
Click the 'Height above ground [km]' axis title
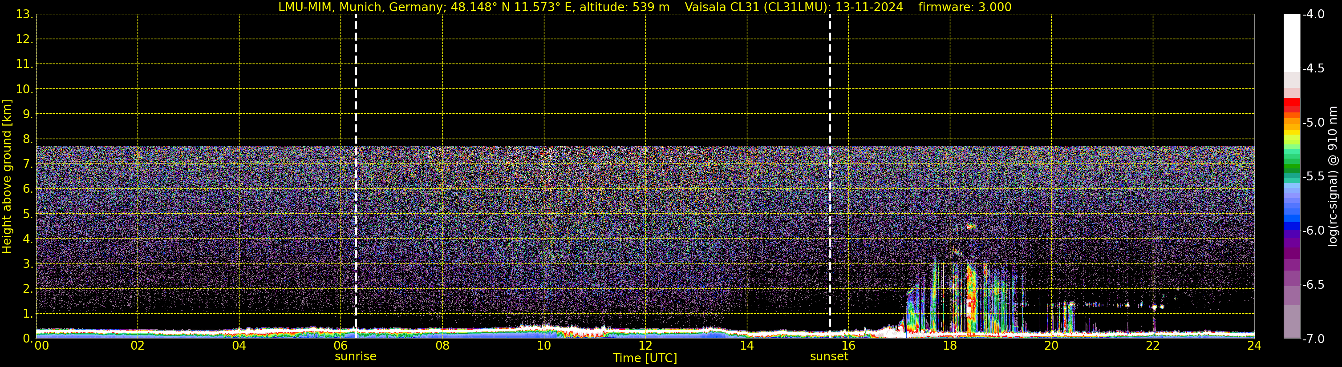click(7, 177)
